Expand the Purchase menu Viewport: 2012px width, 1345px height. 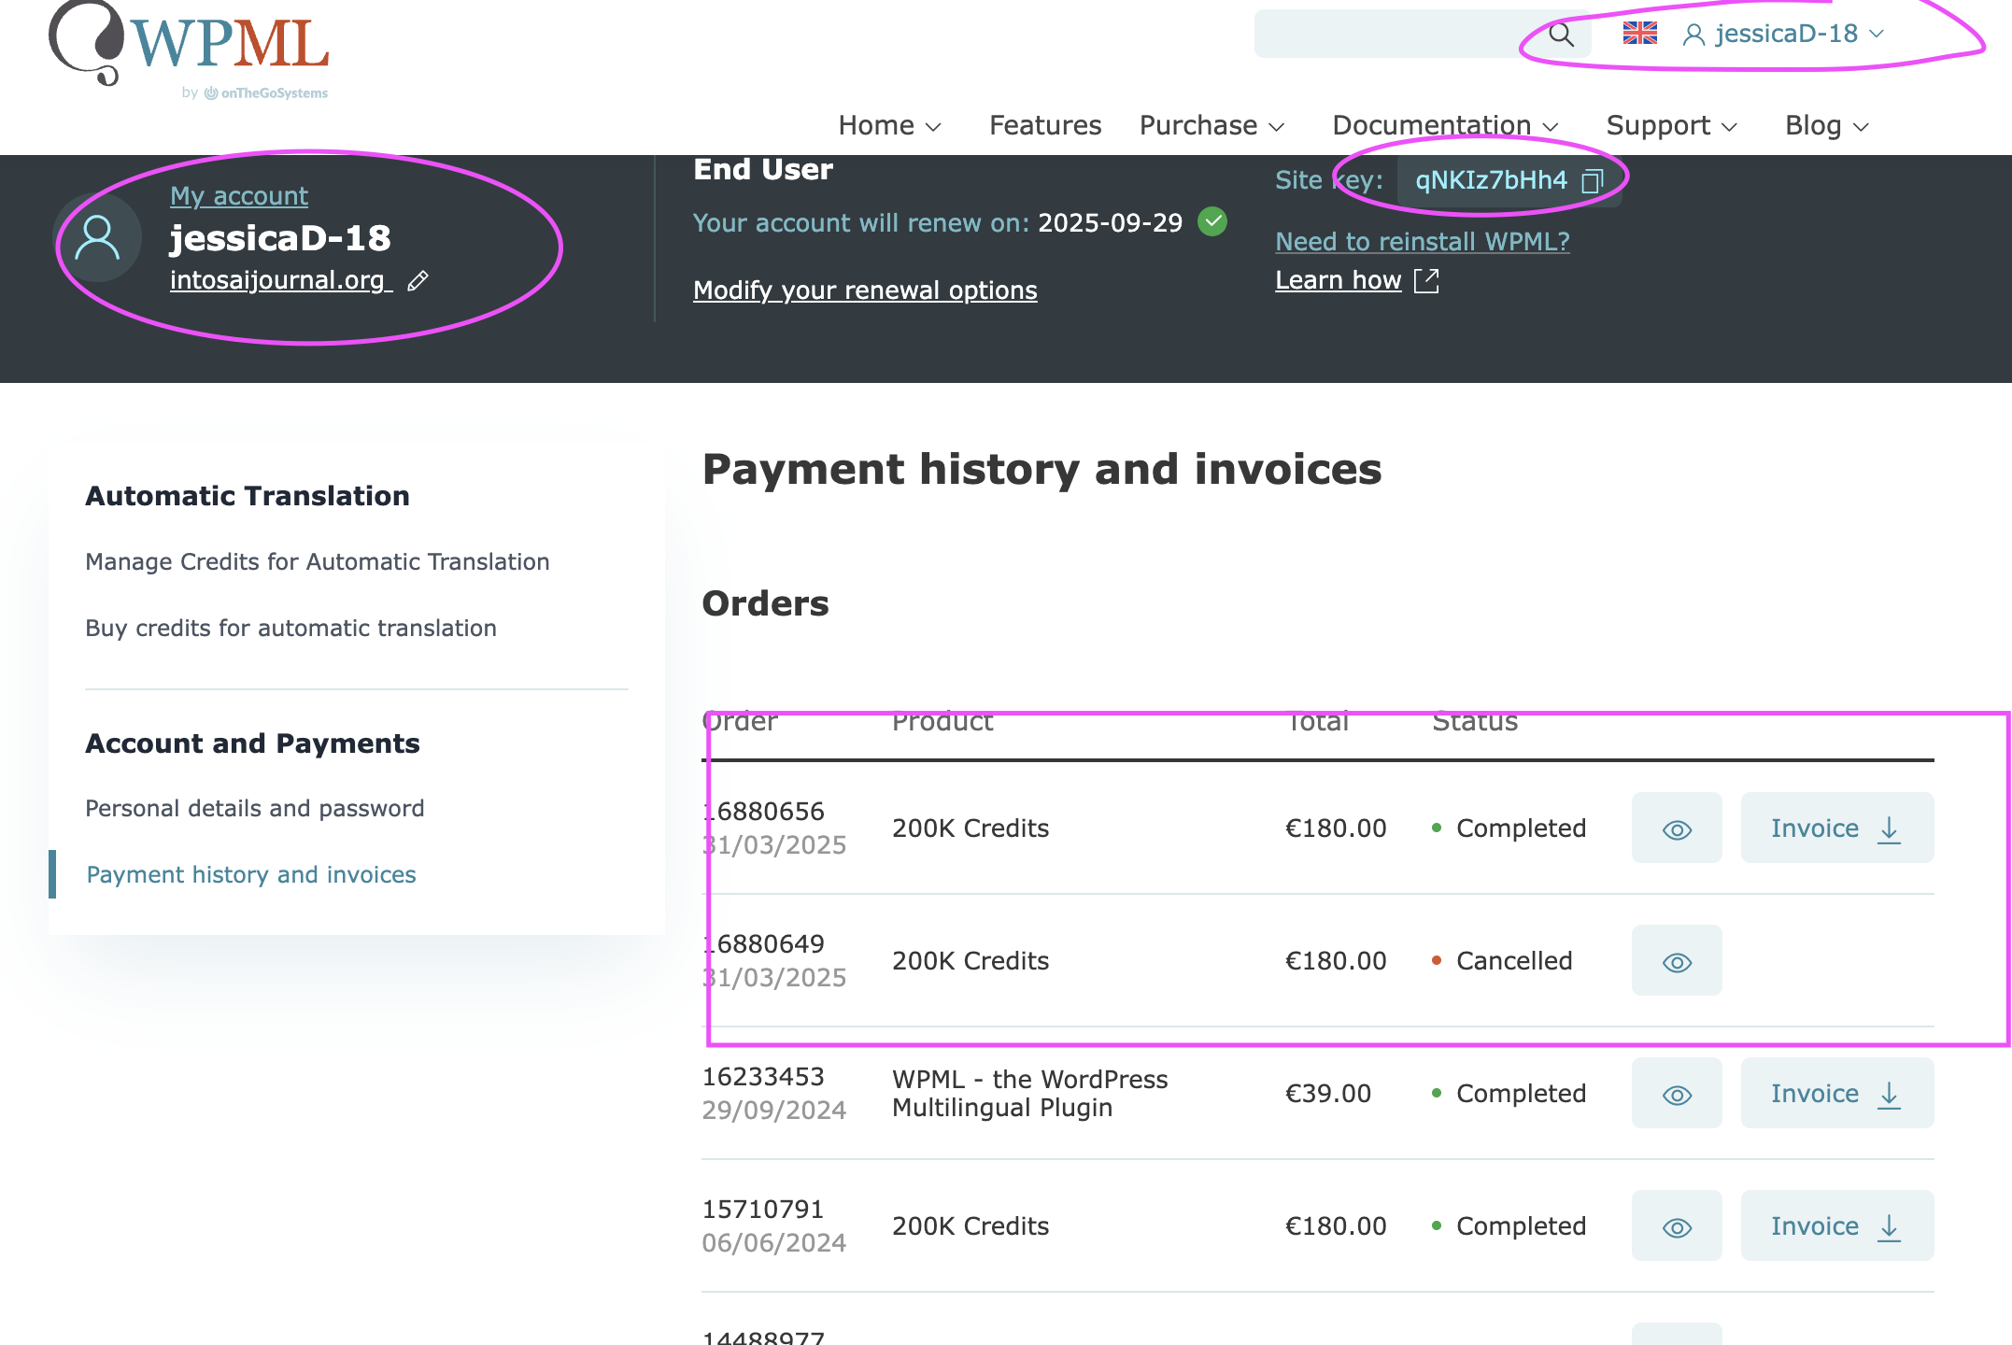click(1211, 125)
